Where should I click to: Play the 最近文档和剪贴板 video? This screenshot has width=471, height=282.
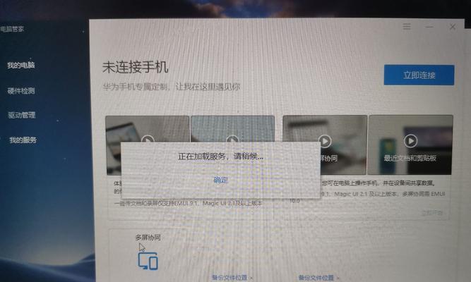410,140
